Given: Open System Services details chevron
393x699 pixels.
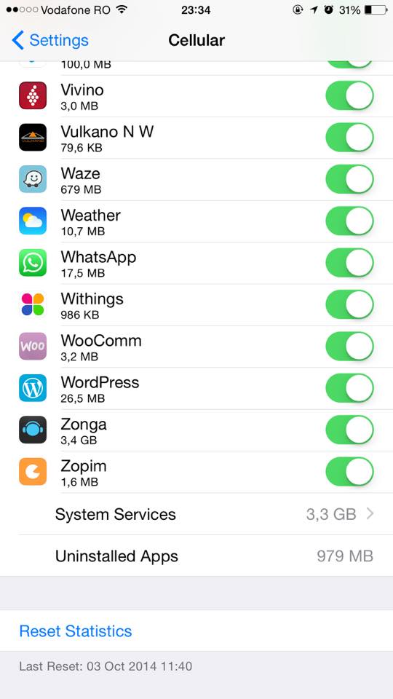Looking at the screenshot, I should [x=370, y=515].
